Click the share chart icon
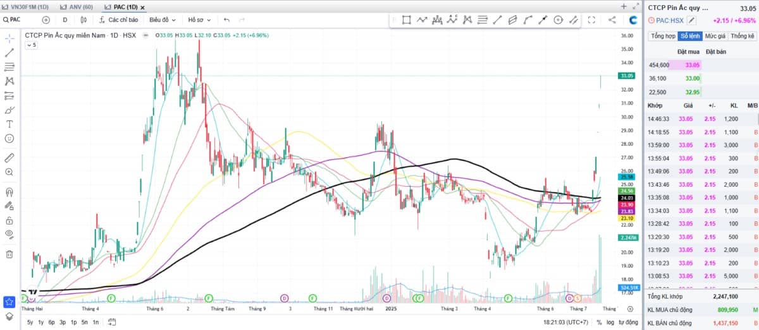This screenshot has height=330, width=759. pyautogui.click(x=612, y=20)
